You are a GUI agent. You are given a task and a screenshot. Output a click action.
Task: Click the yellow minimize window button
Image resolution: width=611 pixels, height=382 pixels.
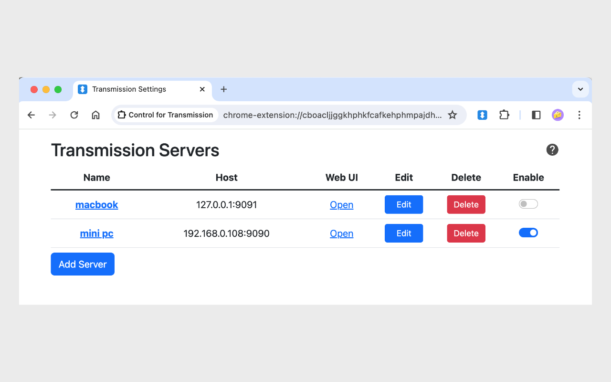46,89
